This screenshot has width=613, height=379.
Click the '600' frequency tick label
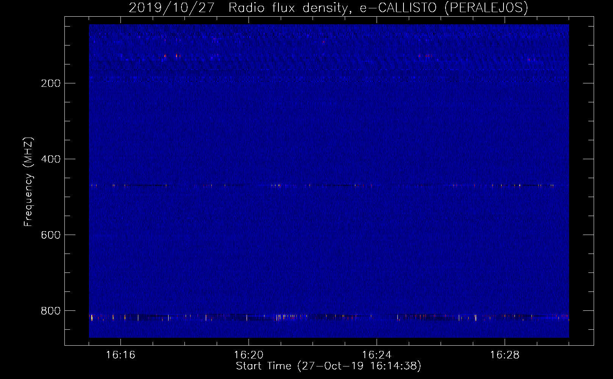(50, 235)
